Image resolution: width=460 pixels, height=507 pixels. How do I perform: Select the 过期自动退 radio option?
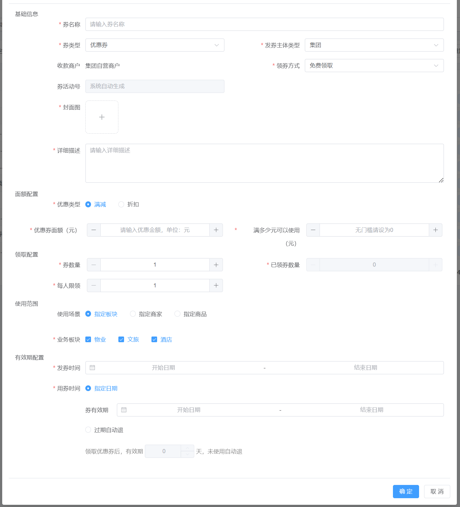pyautogui.click(x=88, y=430)
